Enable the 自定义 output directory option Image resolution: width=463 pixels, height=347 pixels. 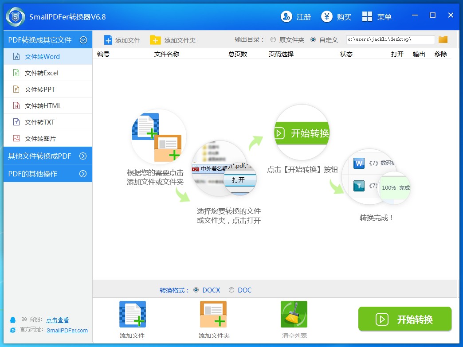pos(314,39)
